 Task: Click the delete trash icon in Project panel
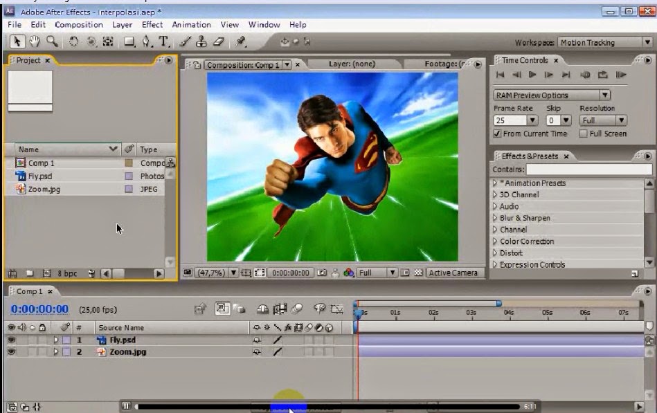91,273
